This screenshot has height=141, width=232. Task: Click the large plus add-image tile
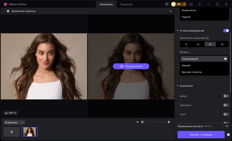12,132
